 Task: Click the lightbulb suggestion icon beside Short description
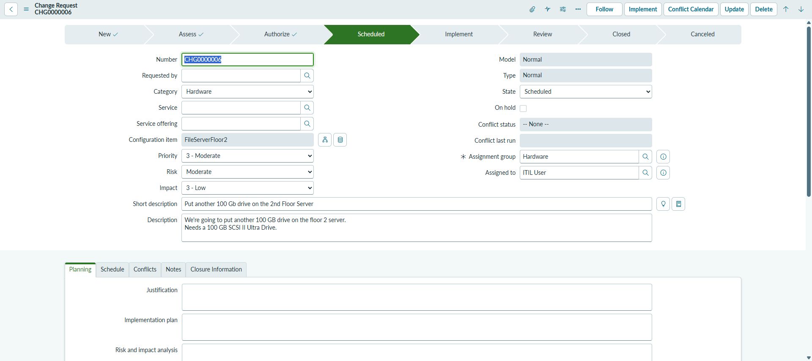(x=663, y=204)
